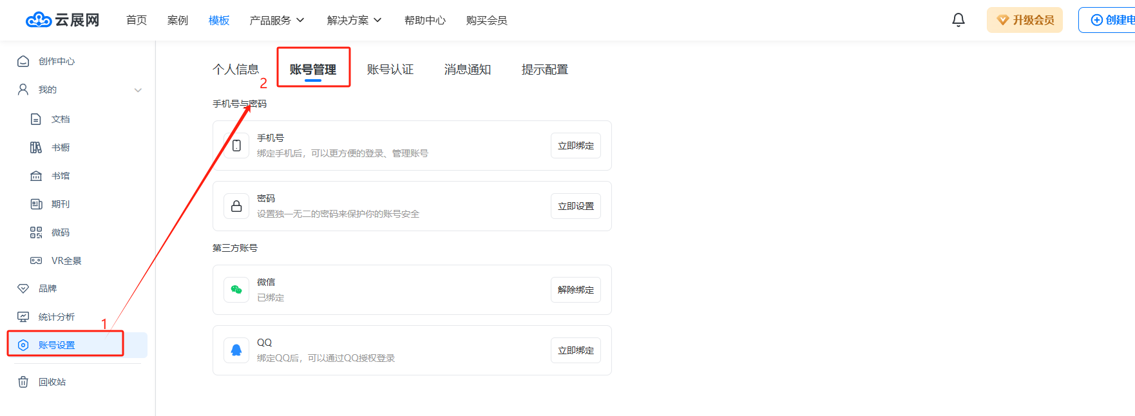Open VR全景 in the sidebar
The width and height of the screenshot is (1135, 416).
pyautogui.click(x=66, y=261)
